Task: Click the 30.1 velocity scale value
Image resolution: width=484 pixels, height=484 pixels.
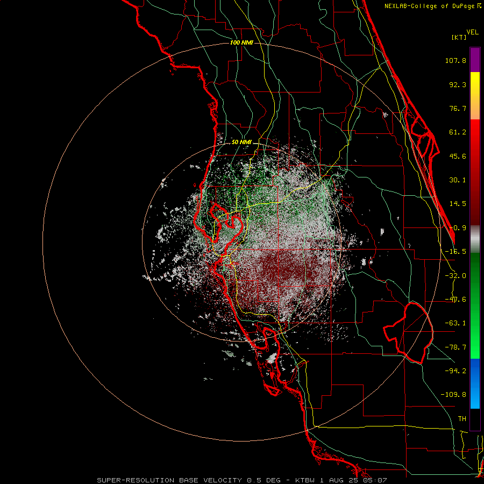Action: tap(458, 180)
